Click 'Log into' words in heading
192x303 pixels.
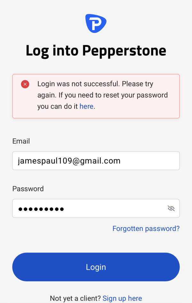pyautogui.click(x=52, y=51)
